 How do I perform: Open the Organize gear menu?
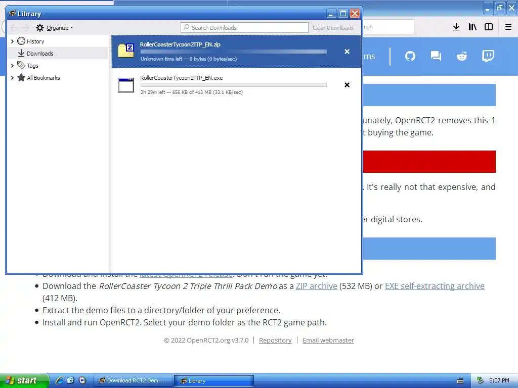pos(54,28)
